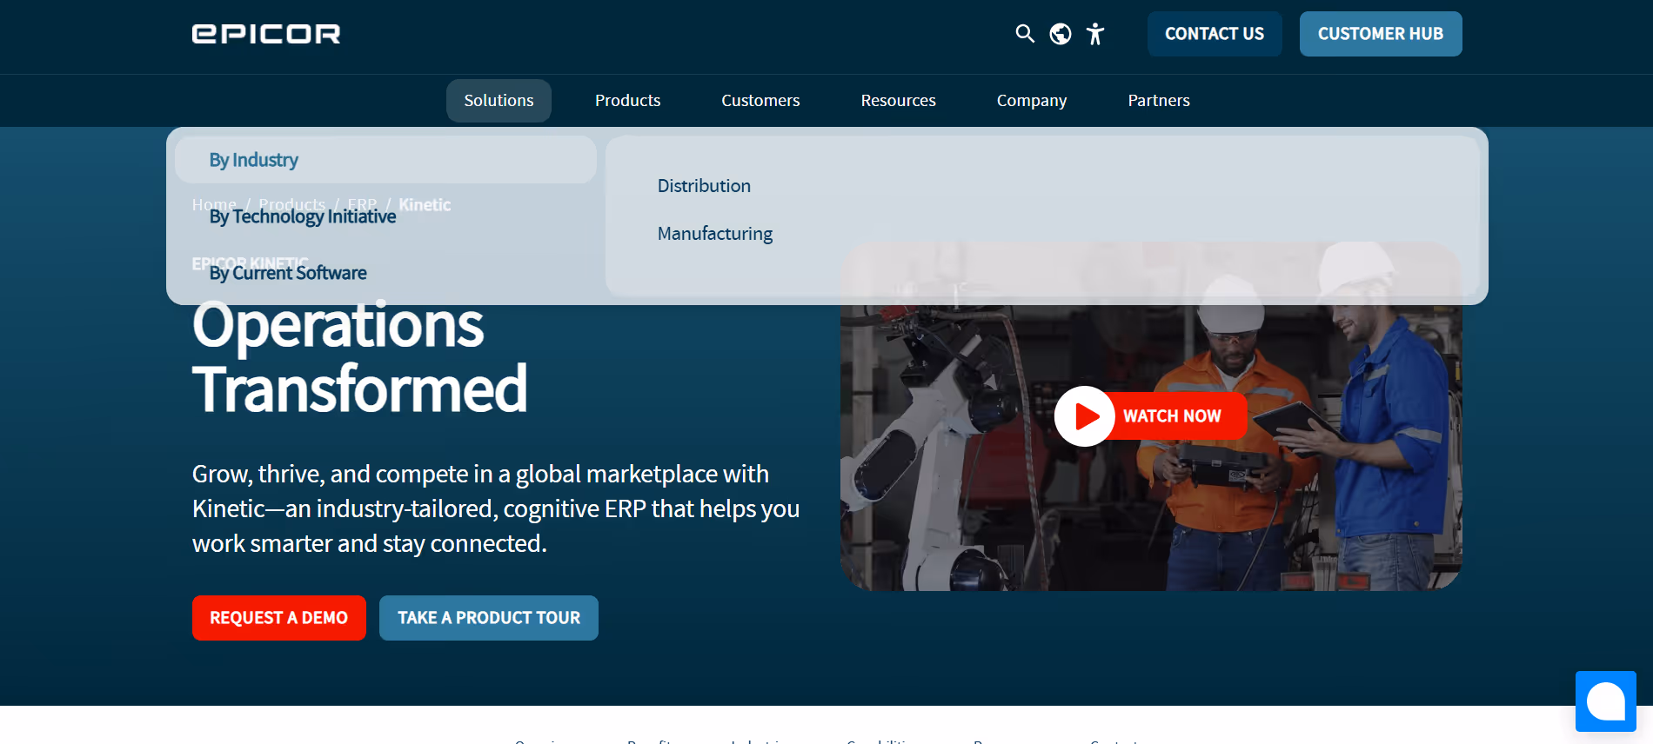The height and width of the screenshot is (744, 1653).
Task: Play the video with the play button
Action: coord(1085,416)
